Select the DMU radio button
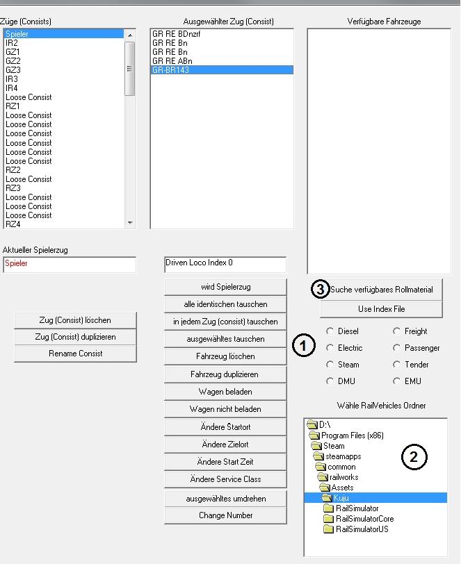 coord(330,381)
